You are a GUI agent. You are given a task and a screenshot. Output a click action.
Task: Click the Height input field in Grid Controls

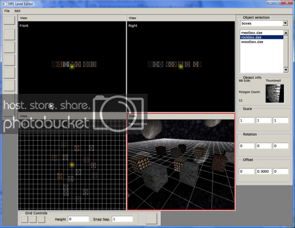pyautogui.click(x=78, y=219)
